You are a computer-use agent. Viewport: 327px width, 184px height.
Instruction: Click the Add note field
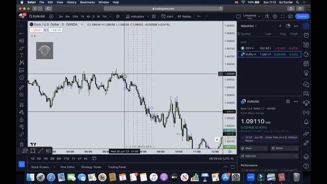point(269,156)
